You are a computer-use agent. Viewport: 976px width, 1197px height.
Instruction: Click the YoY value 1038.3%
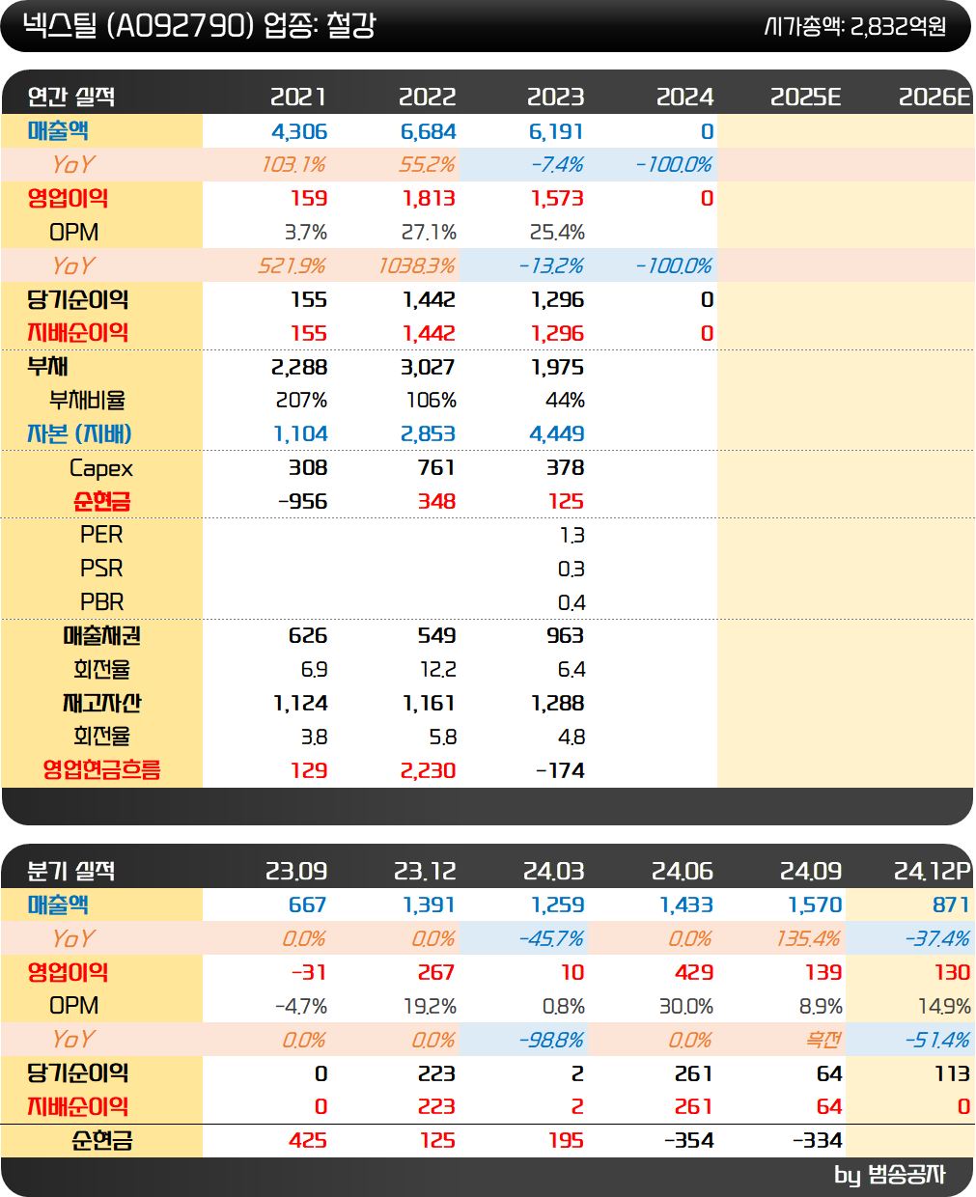pos(417,266)
